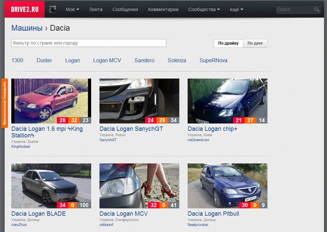The width and height of the screenshot is (327, 232).
Task: Expand the ещё dropdown menu
Action: (x=236, y=10)
